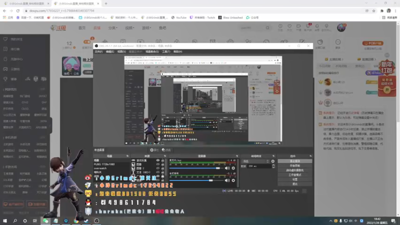Open Windows taskbar search

15,220
